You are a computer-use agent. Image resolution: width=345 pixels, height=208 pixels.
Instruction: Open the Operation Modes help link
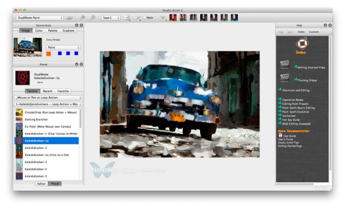[293, 100]
